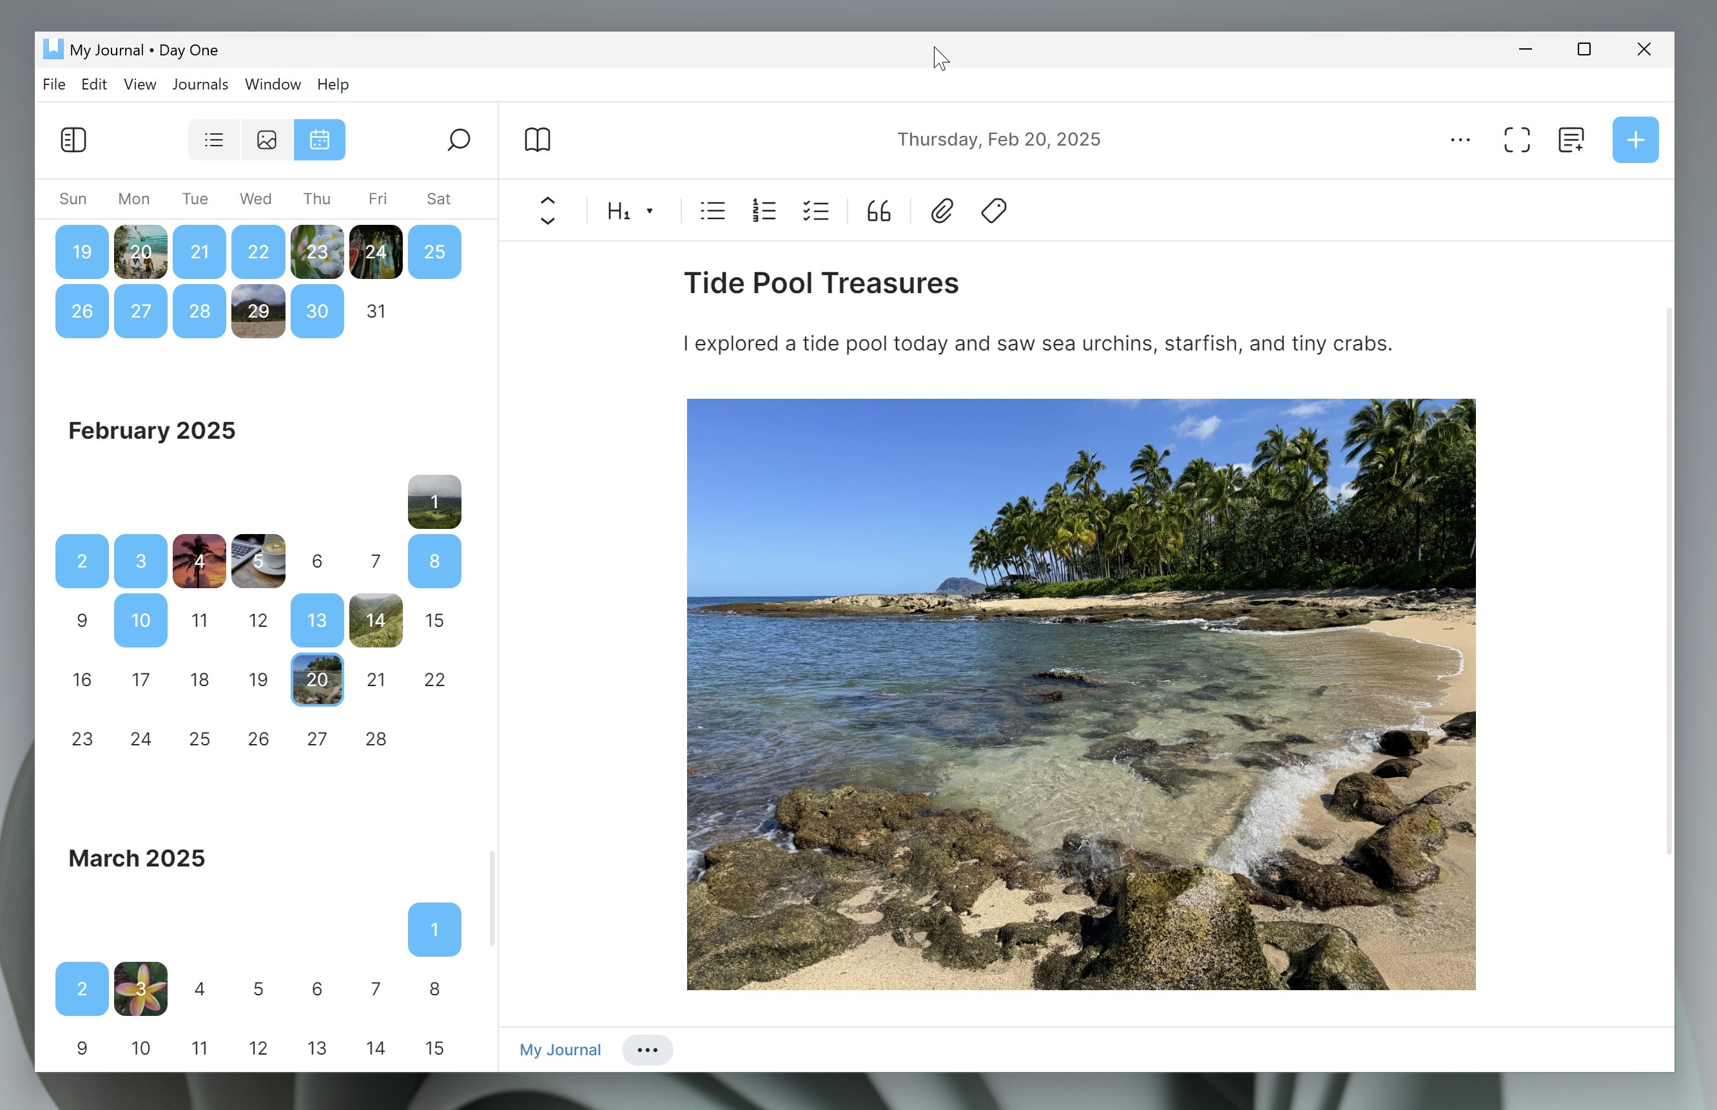Click the My Journal link
Image resolution: width=1717 pixels, height=1110 pixels.
point(559,1049)
